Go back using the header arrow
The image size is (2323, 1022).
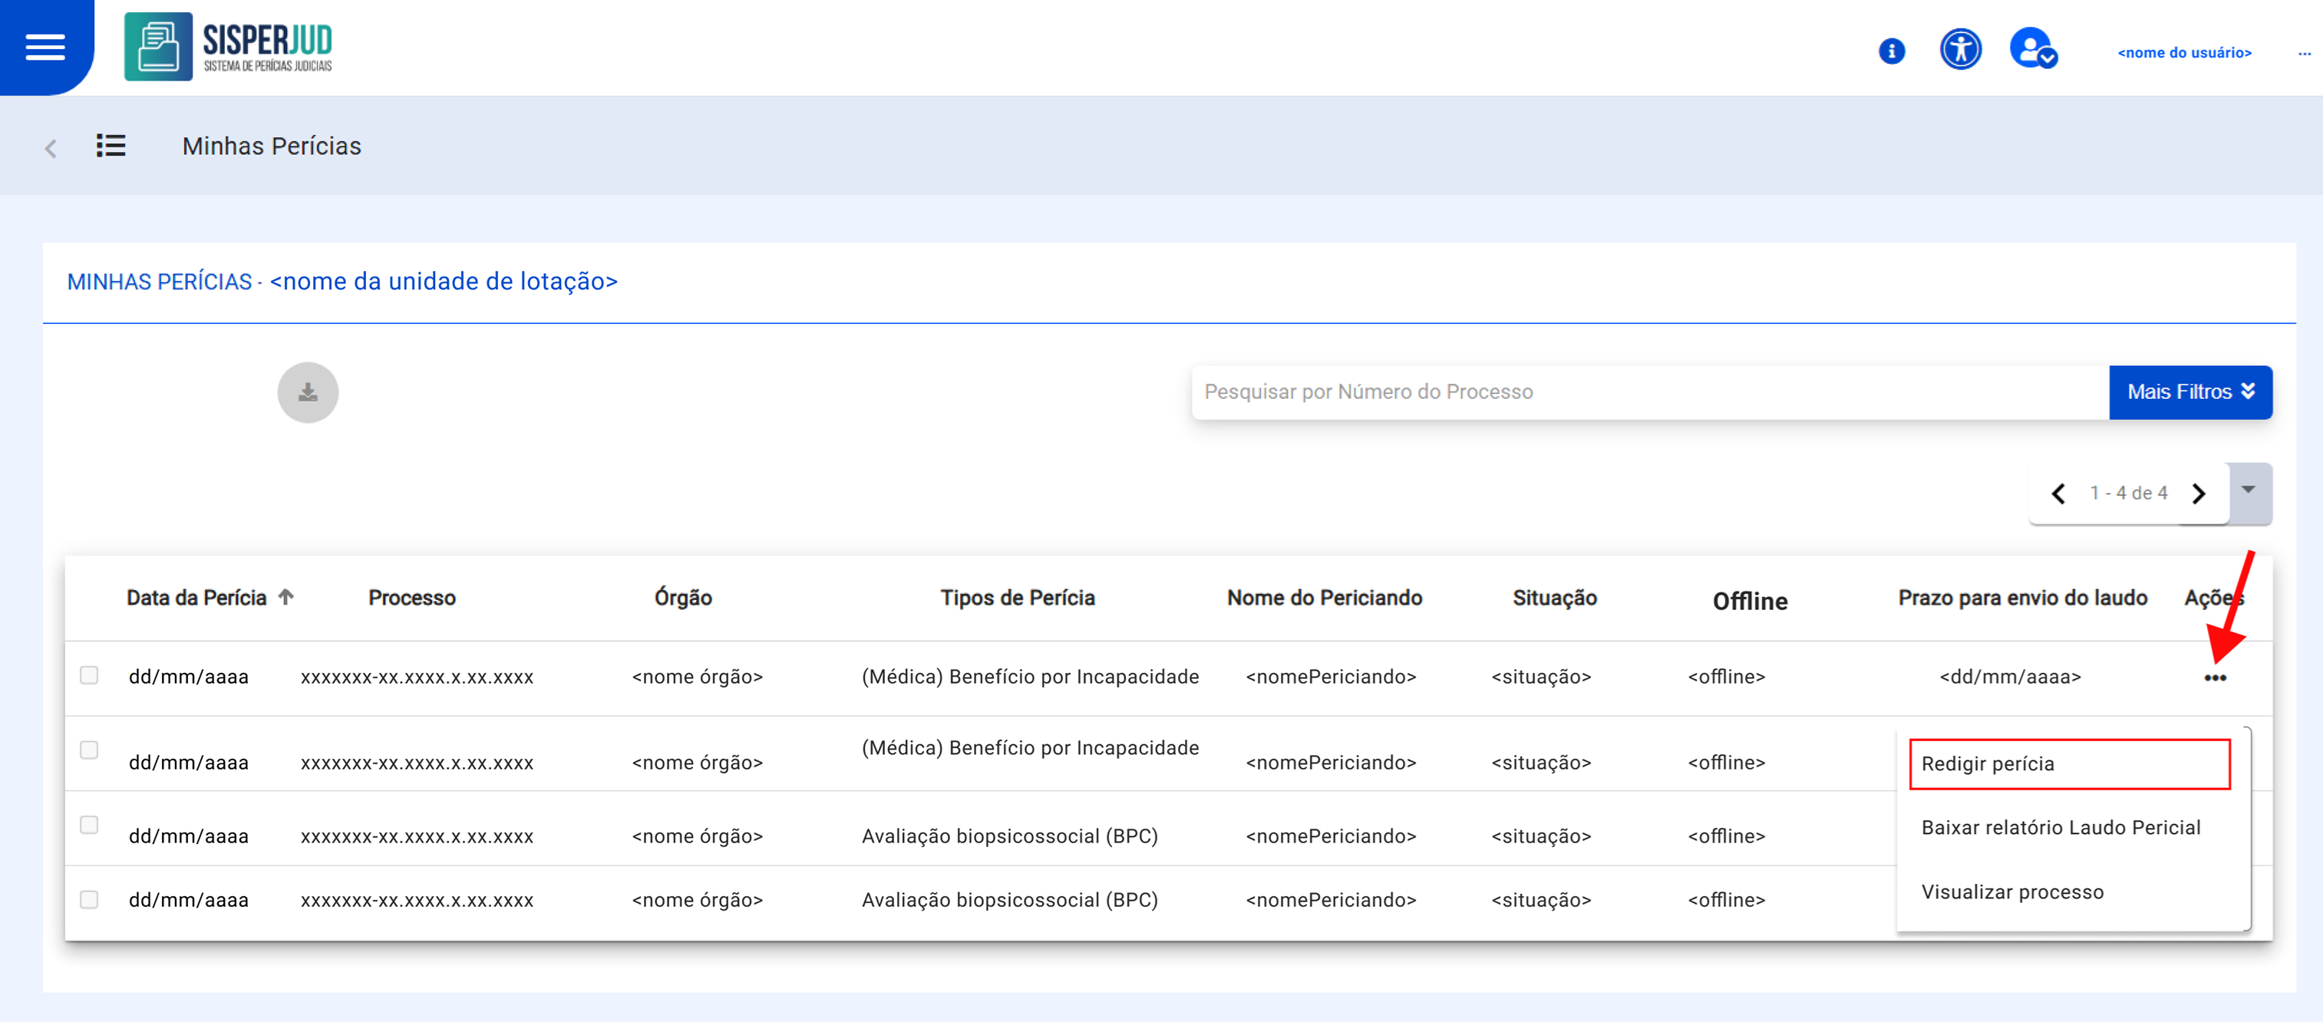[51, 148]
